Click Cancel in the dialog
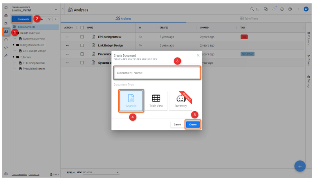The height and width of the screenshot is (178, 312). coord(177,124)
